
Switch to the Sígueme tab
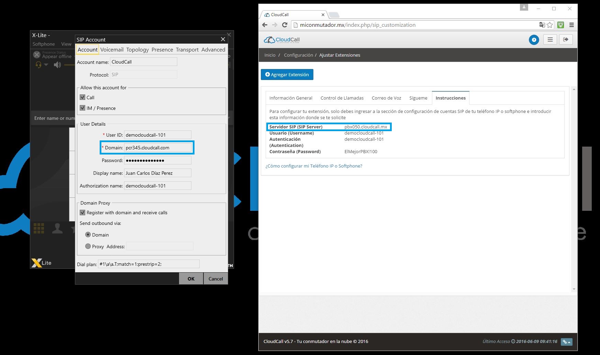click(418, 98)
